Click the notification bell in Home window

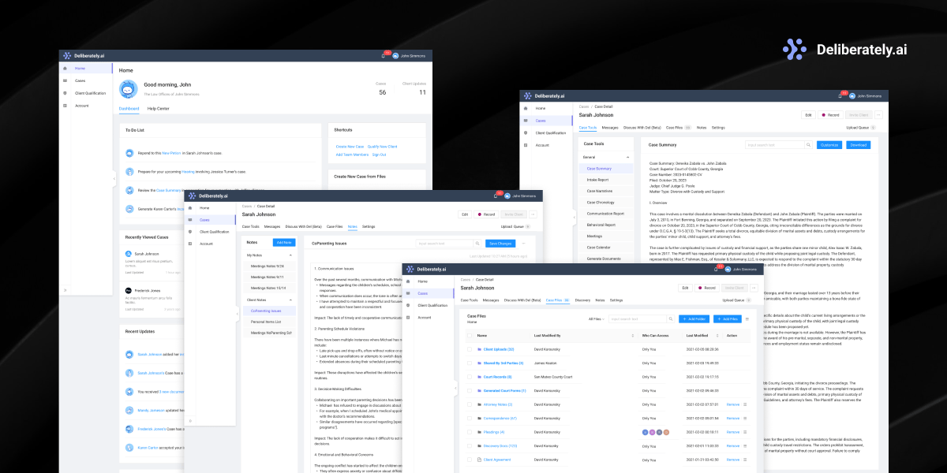[383, 56]
